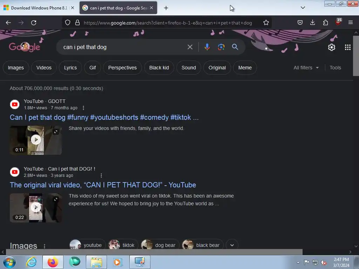Search by image with Google Lens
Screen dimensions: 359x269
point(221,47)
